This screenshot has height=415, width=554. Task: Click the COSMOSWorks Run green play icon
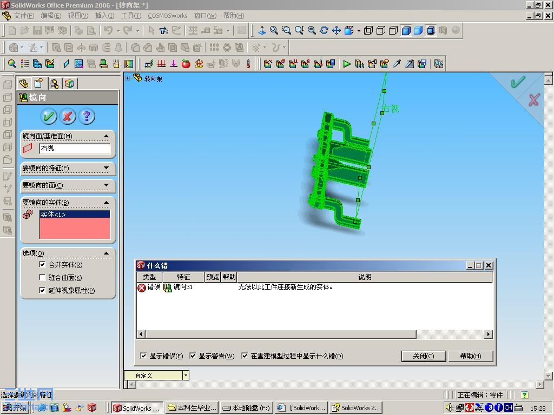click(x=347, y=64)
